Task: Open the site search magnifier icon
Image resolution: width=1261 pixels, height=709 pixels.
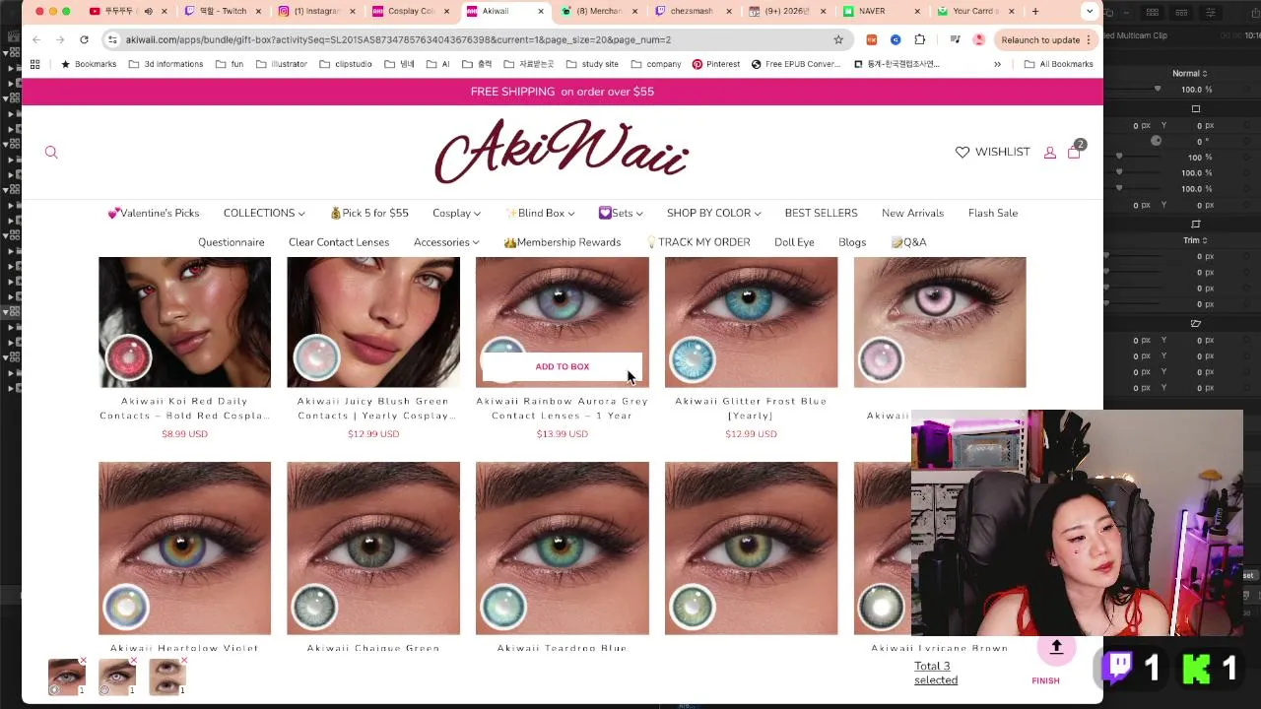Action: click(x=51, y=153)
